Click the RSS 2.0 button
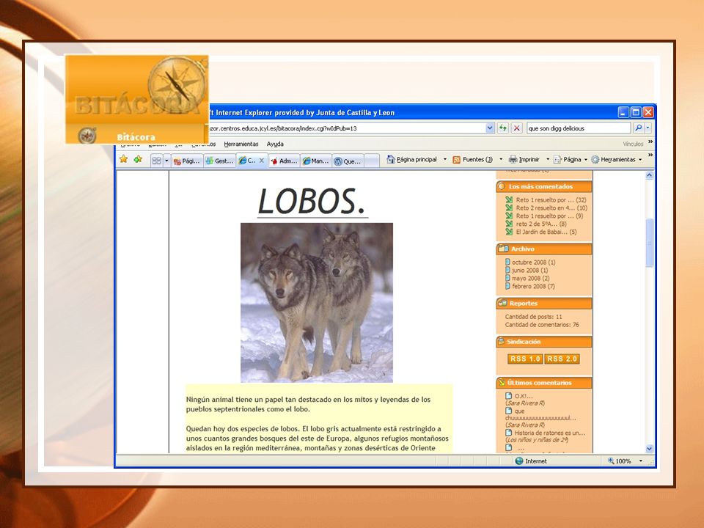704x528 pixels. pyautogui.click(x=562, y=359)
